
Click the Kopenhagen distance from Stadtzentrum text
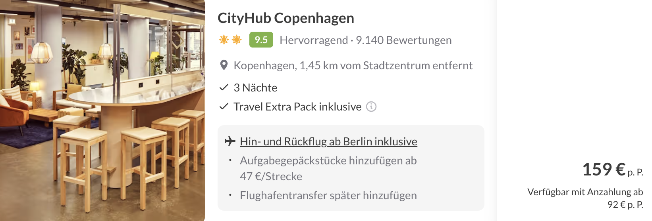click(x=353, y=66)
